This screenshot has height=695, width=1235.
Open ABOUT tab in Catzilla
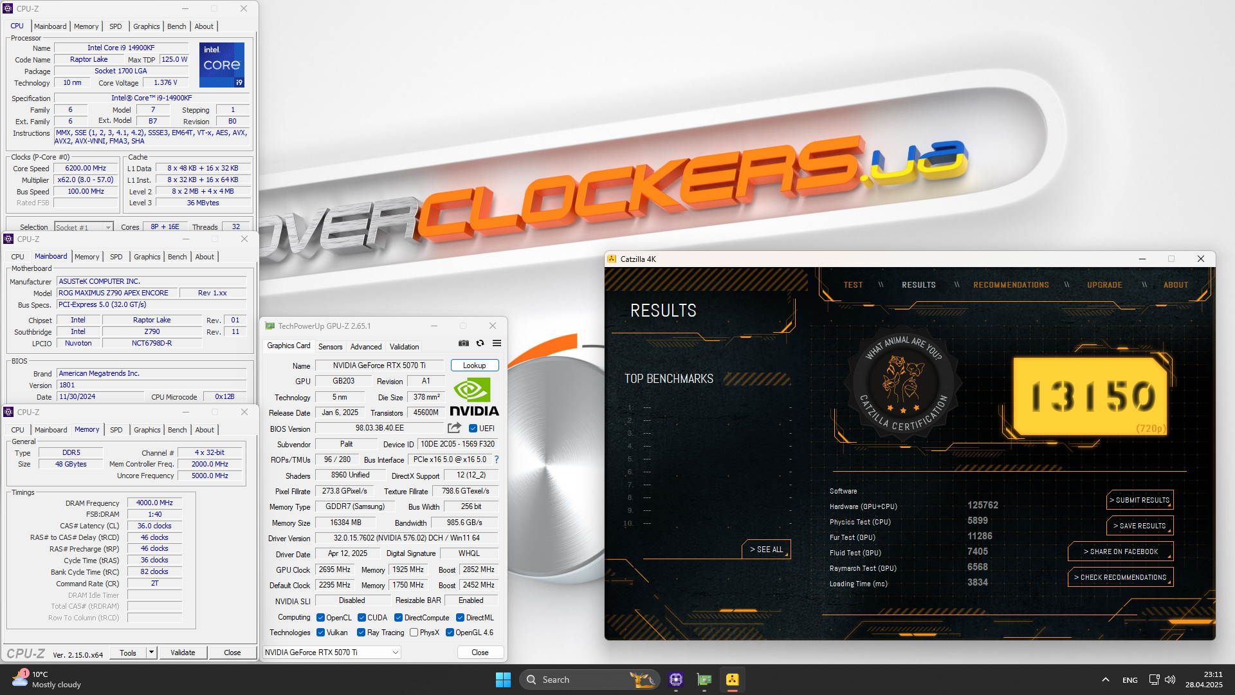tap(1176, 285)
